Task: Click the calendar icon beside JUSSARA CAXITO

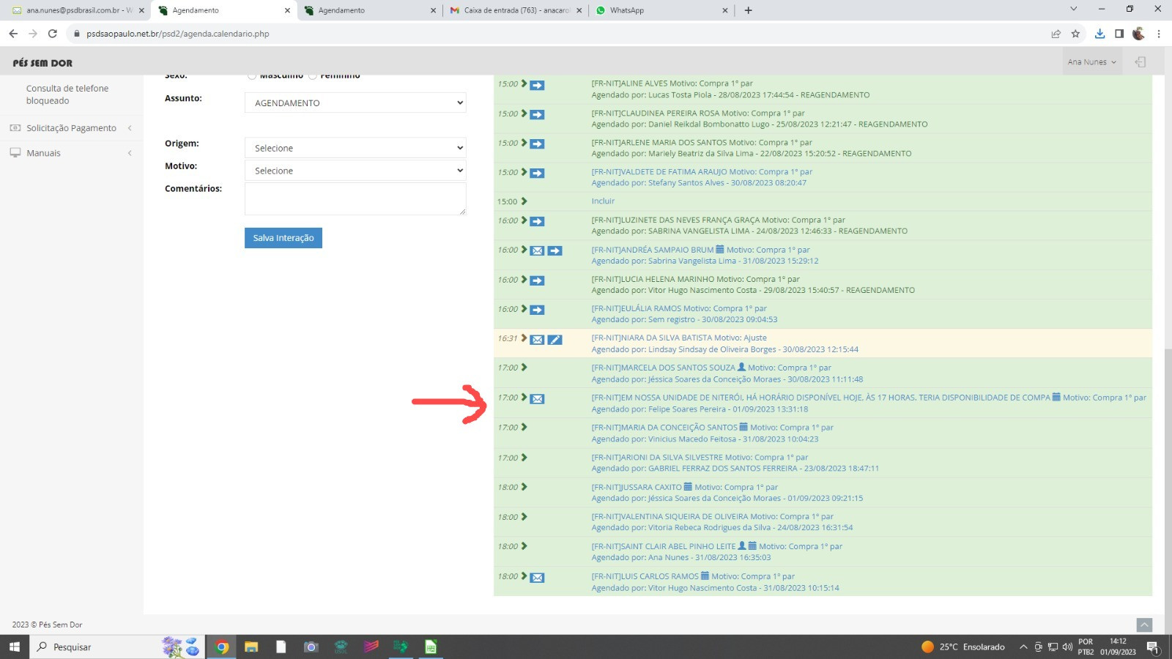Action: 688,487
